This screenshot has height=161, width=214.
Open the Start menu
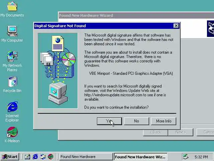coord(10,157)
